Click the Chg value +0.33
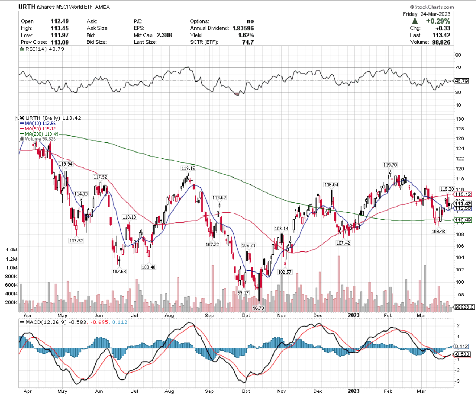The width and height of the screenshot is (476, 395). click(x=443, y=28)
